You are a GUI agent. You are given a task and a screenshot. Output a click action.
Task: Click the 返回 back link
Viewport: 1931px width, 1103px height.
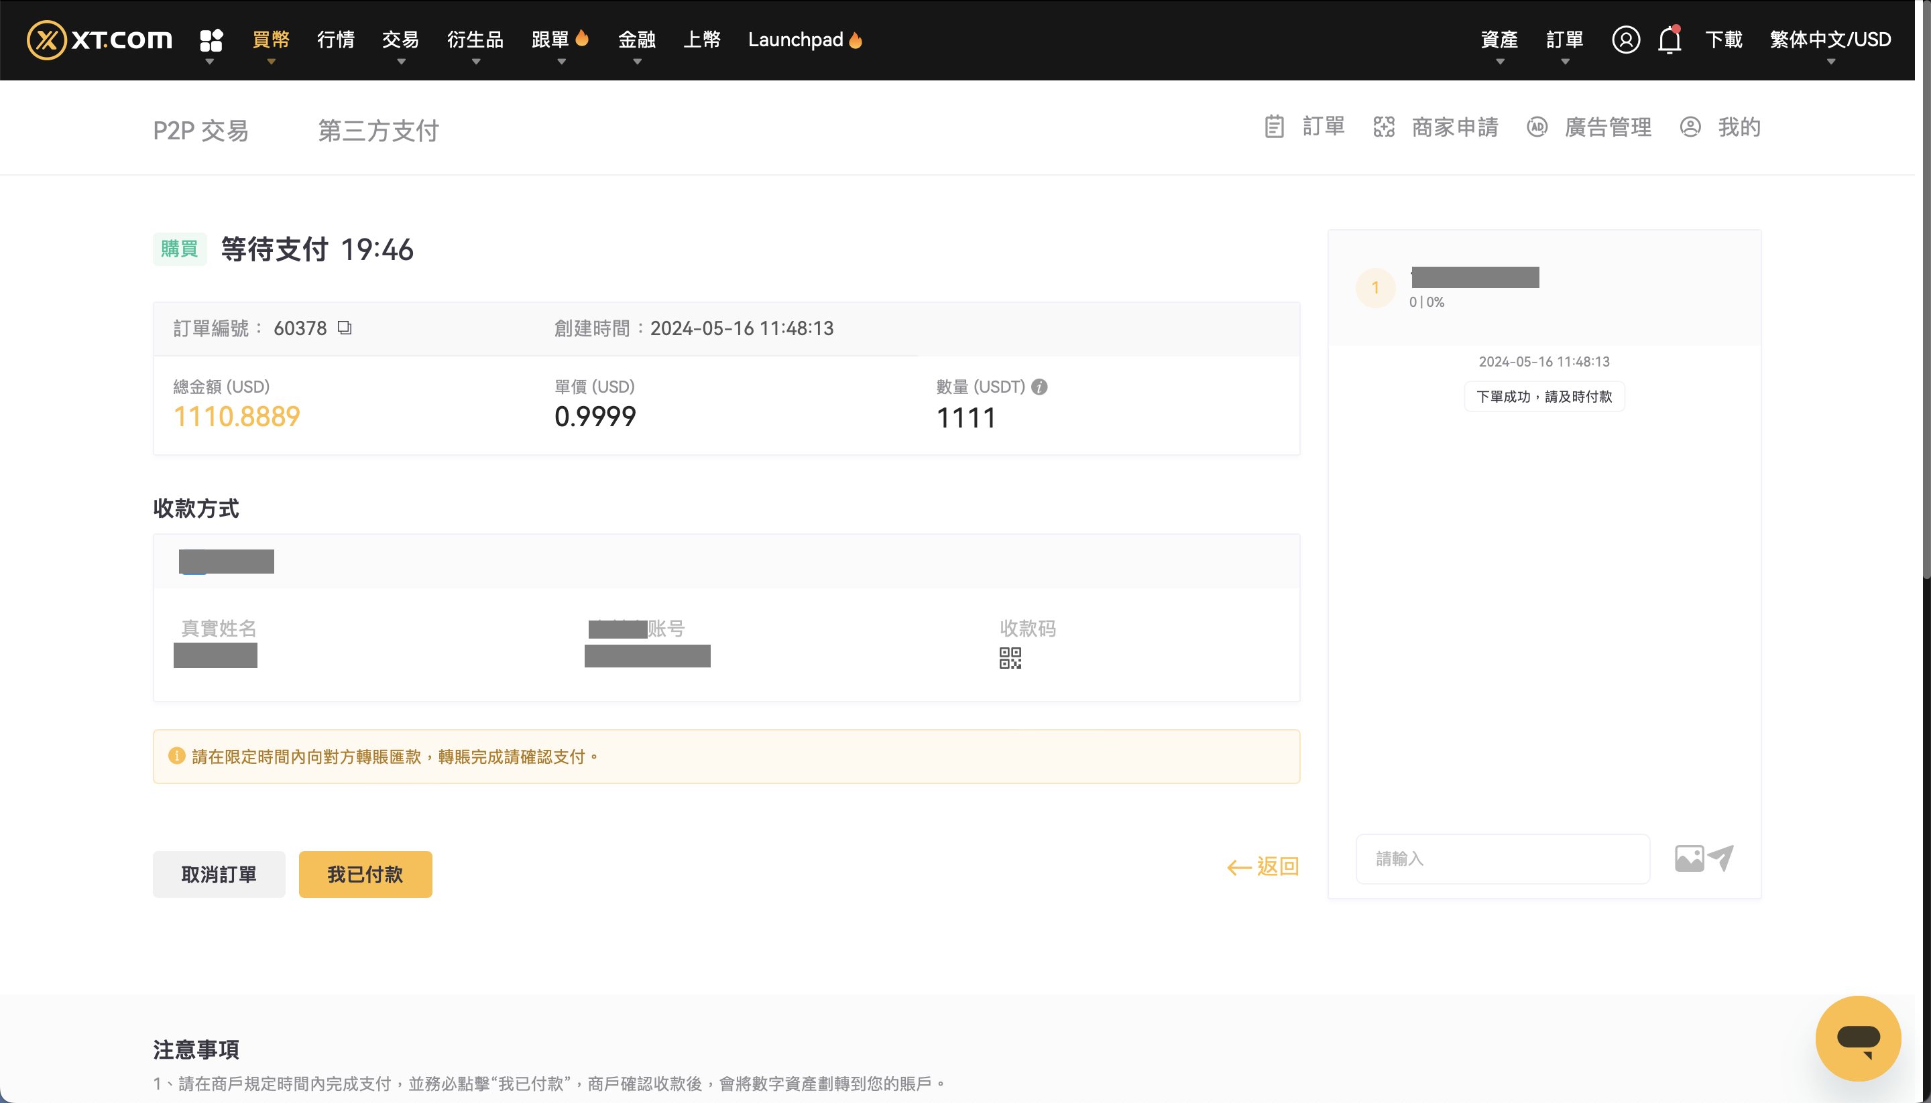tap(1263, 866)
